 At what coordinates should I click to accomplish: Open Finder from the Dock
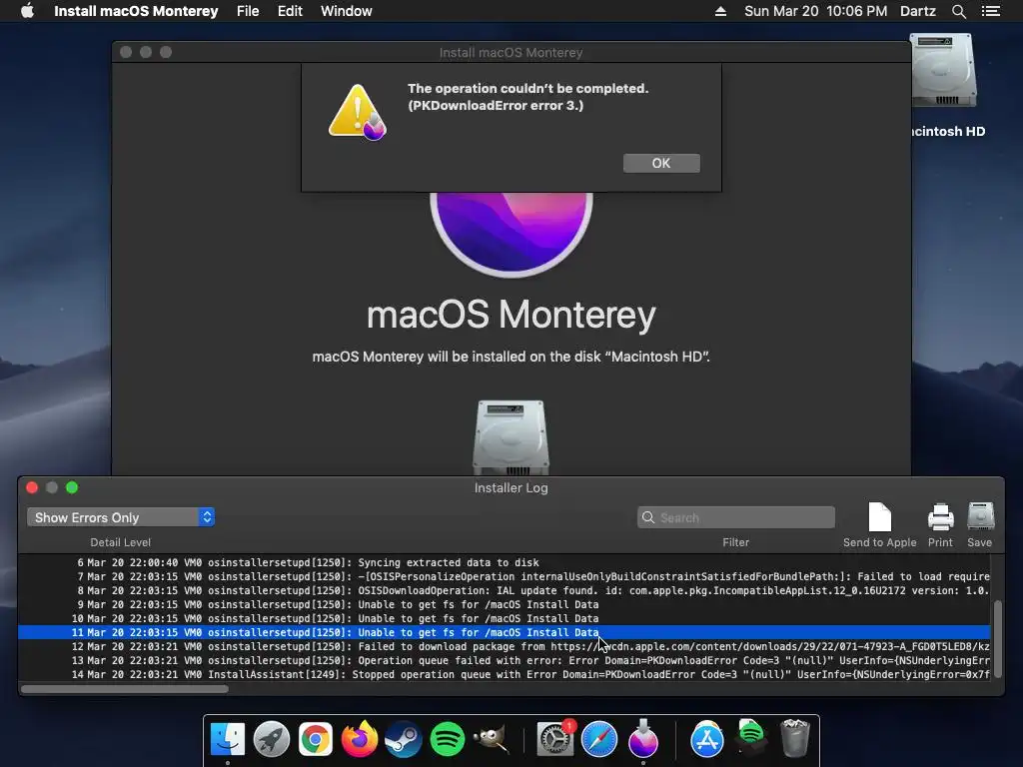228,740
